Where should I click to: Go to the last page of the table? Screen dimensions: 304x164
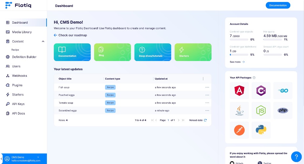tap(183, 120)
